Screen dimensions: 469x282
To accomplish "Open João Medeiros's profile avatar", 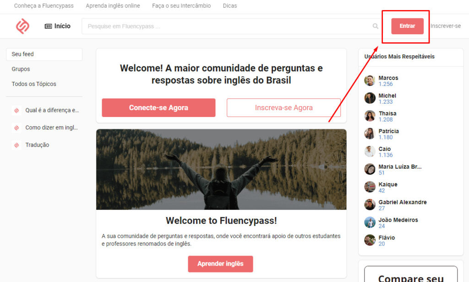I will tap(370, 223).
